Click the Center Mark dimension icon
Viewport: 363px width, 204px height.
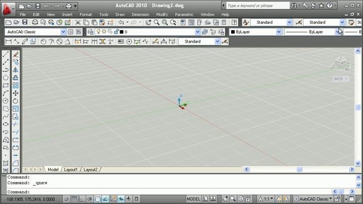pos(129,41)
